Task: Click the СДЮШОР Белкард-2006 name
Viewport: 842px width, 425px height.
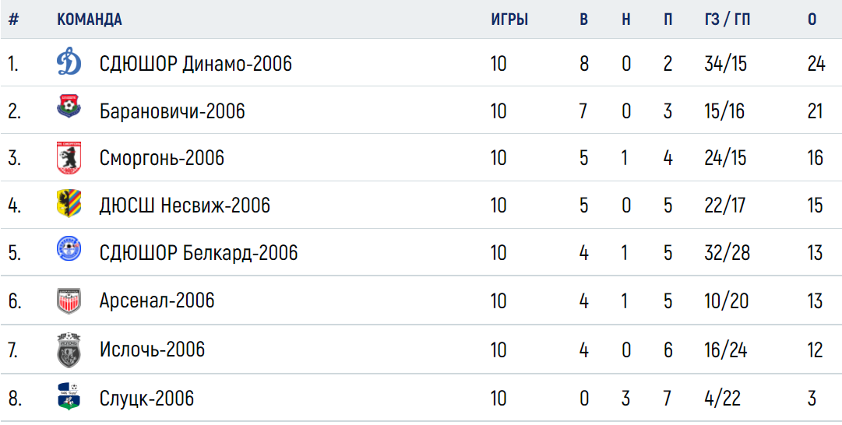Action: coord(198,252)
